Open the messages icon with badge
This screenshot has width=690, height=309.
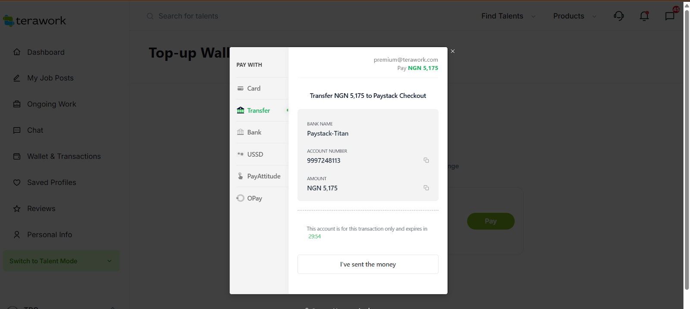(670, 16)
